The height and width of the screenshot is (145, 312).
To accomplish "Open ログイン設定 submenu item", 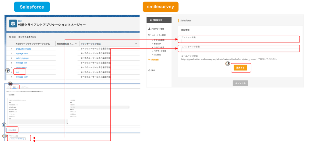I will pyautogui.click(x=159, y=47).
